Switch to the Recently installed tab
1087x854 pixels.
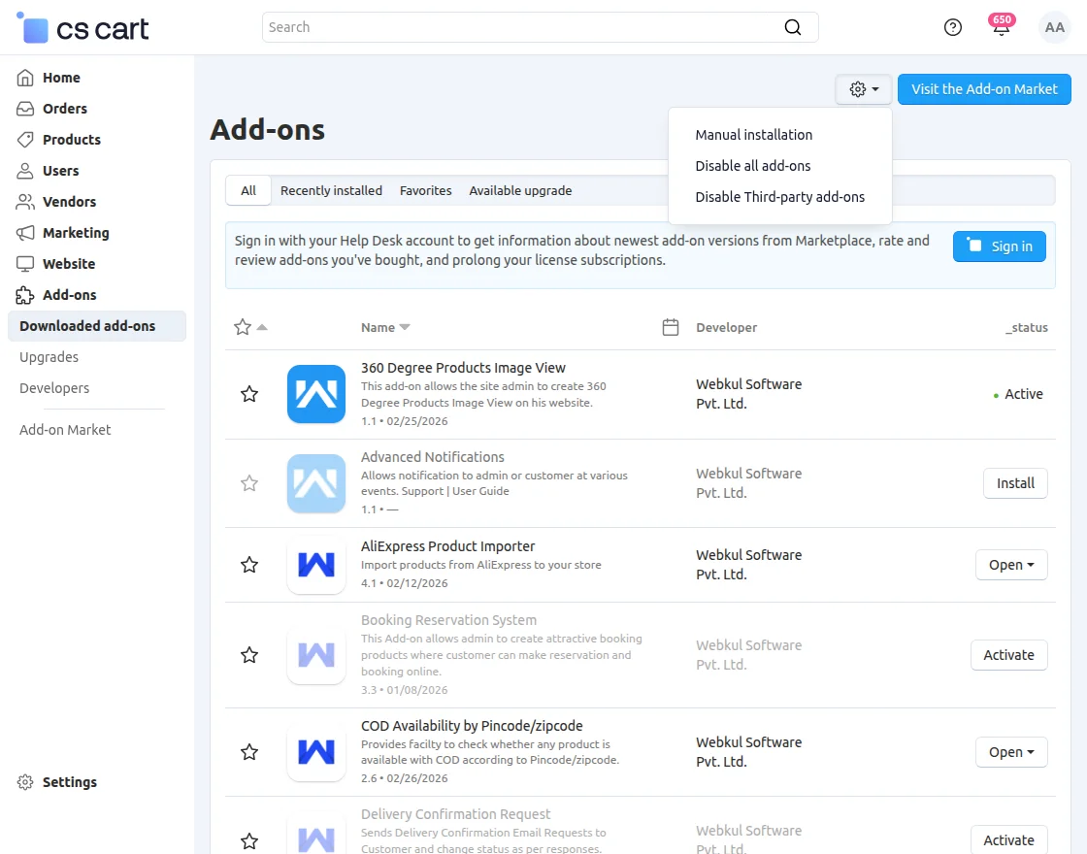click(331, 191)
